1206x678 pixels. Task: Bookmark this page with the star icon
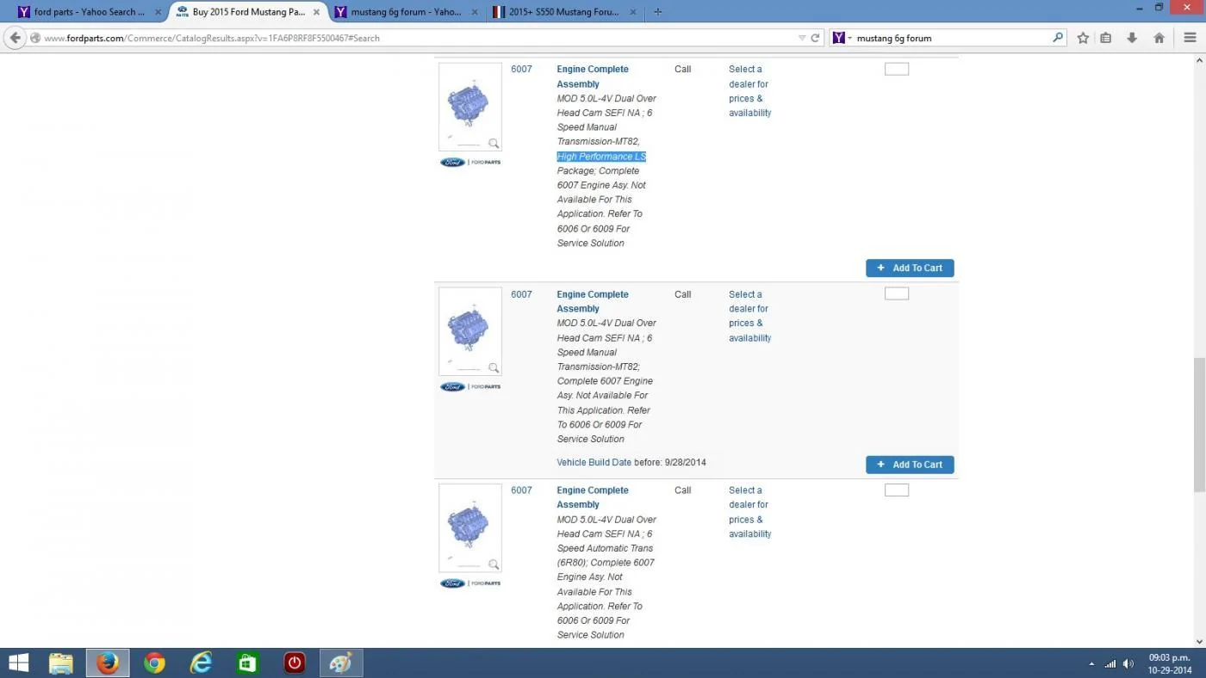(x=1083, y=38)
